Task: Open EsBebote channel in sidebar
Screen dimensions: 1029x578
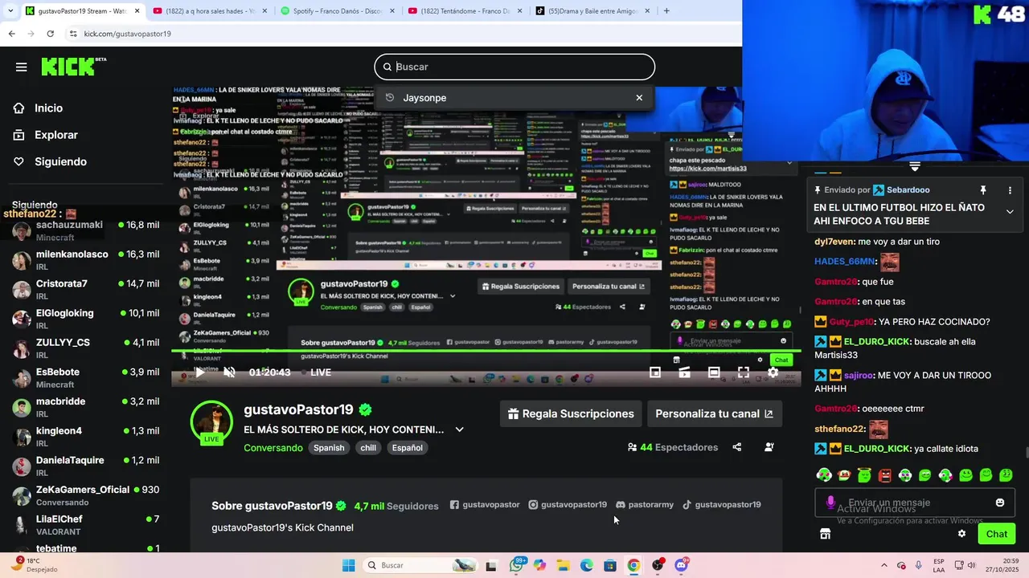Action: [x=85, y=378]
